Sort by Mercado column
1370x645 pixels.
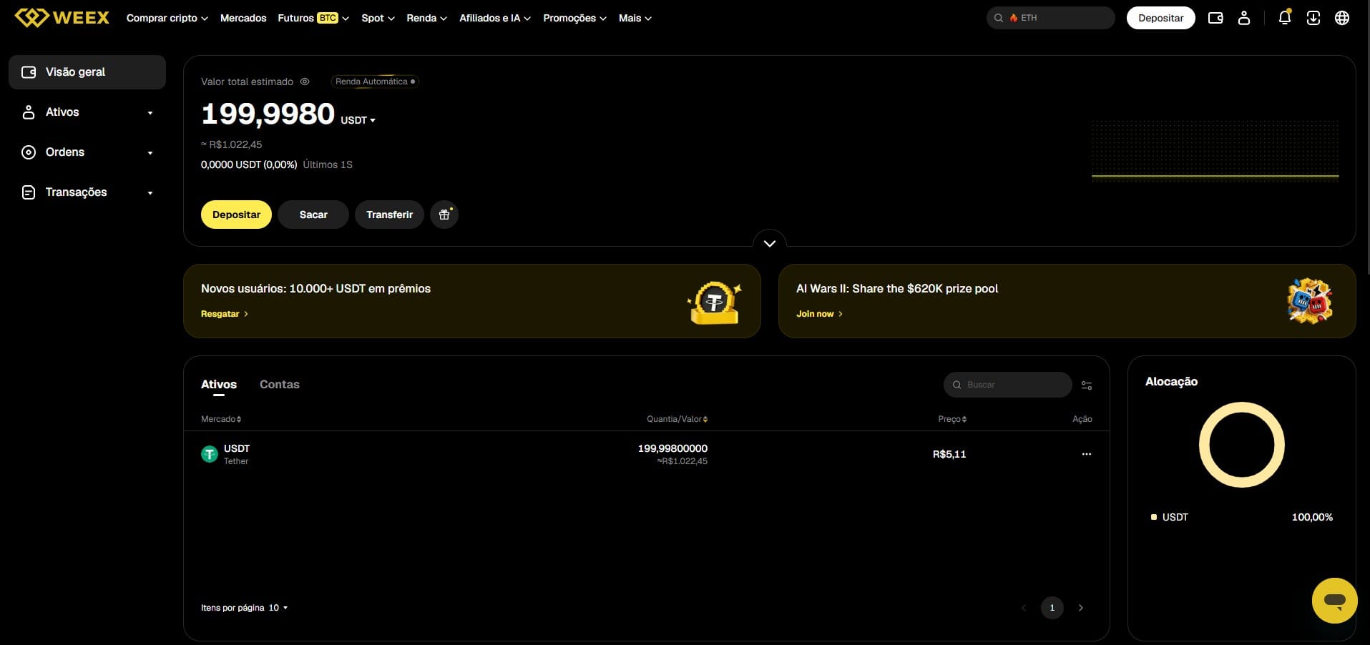click(221, 419)
